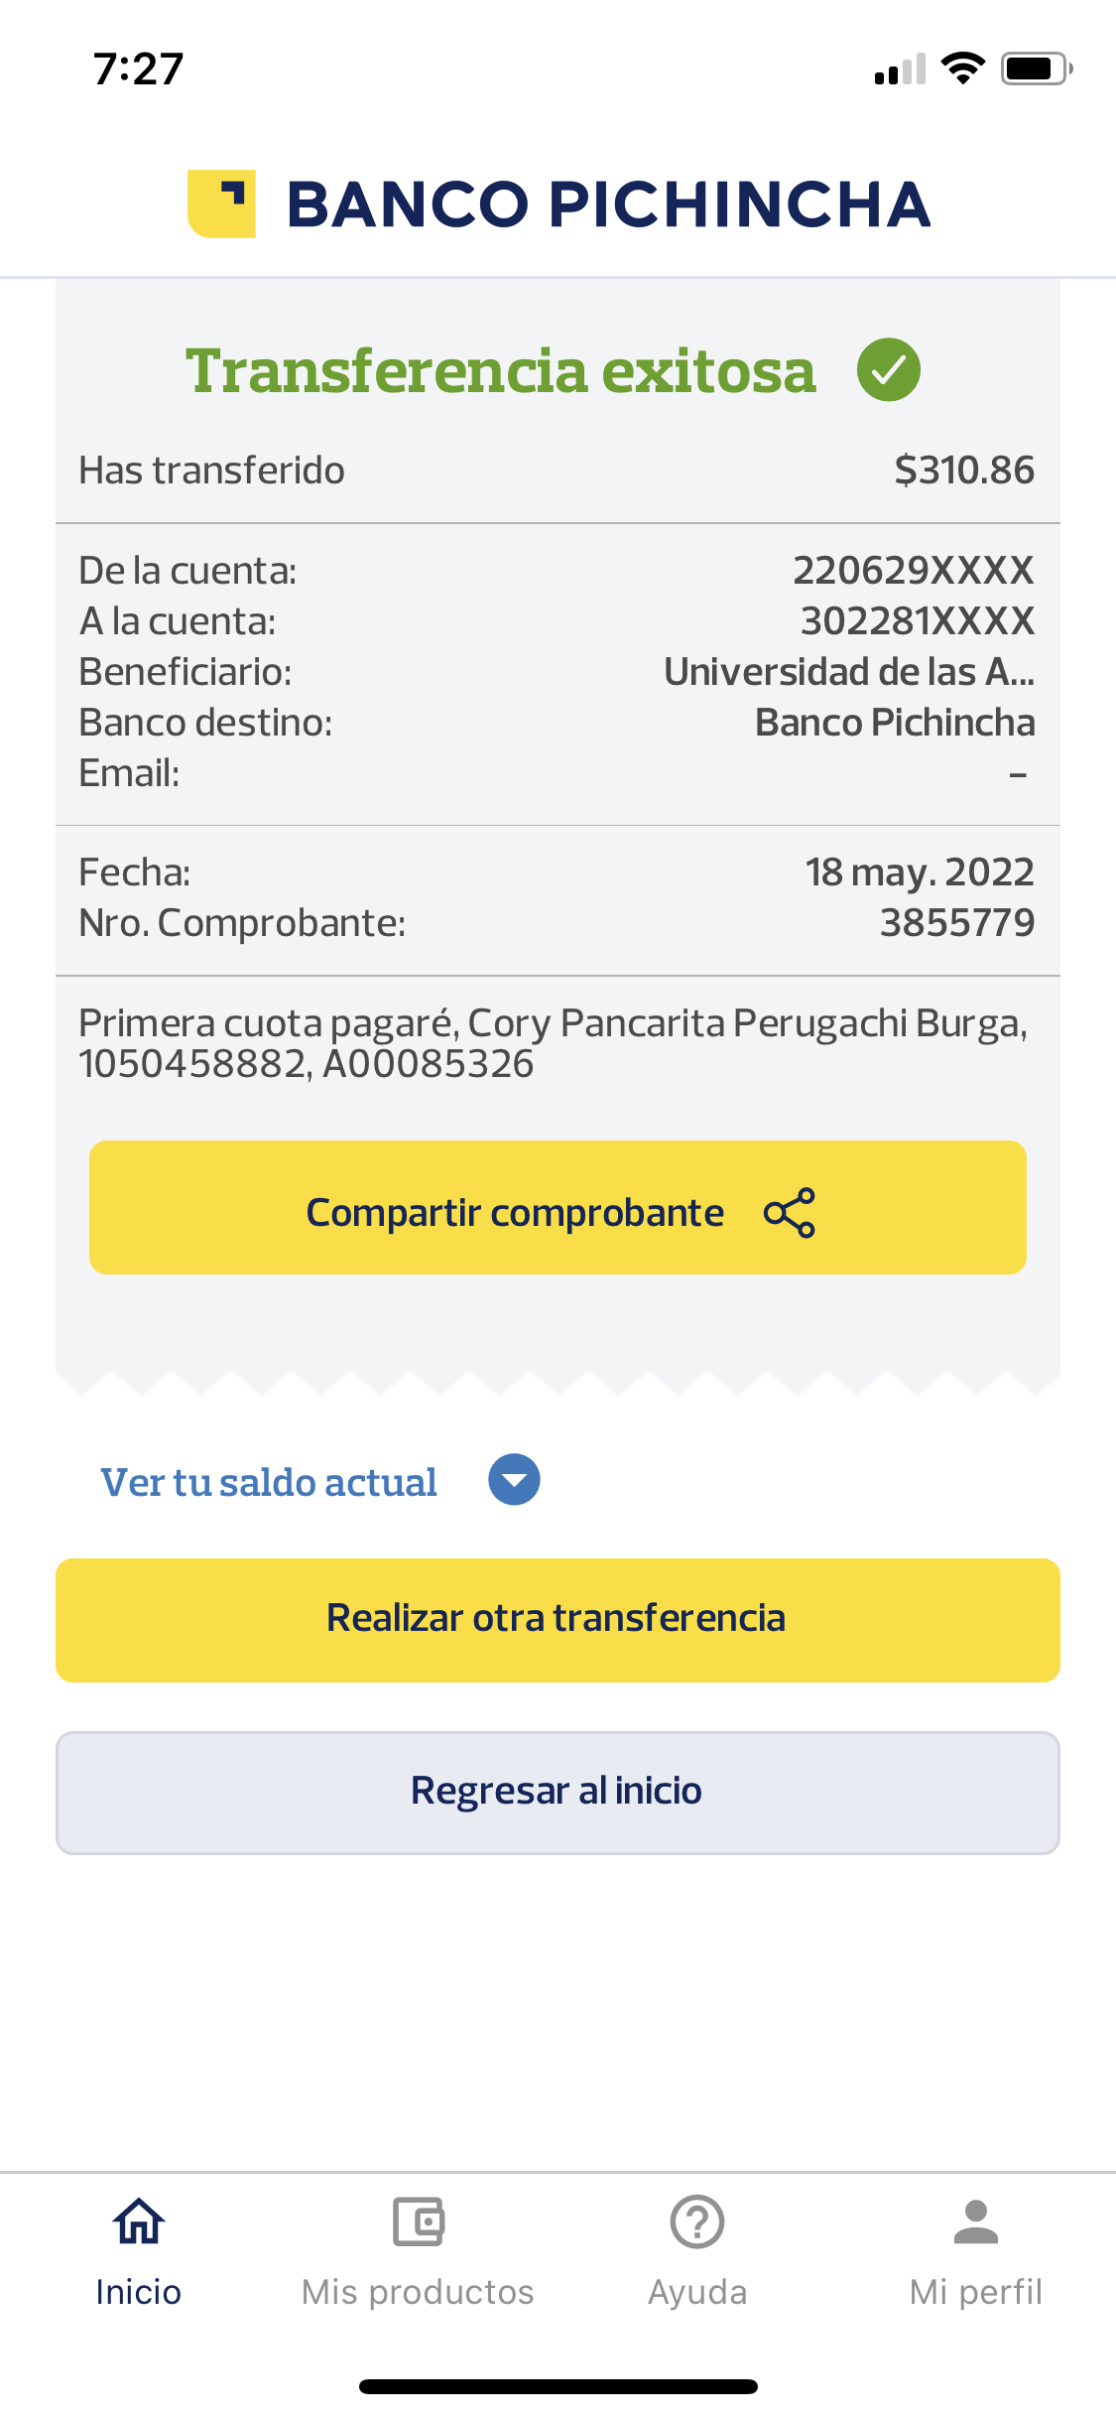
Task: Open the Ver tu saldo actual section
Action: tap(269, 1482)
